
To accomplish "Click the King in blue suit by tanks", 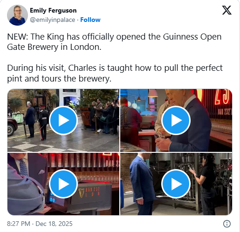I will [142, 184].
